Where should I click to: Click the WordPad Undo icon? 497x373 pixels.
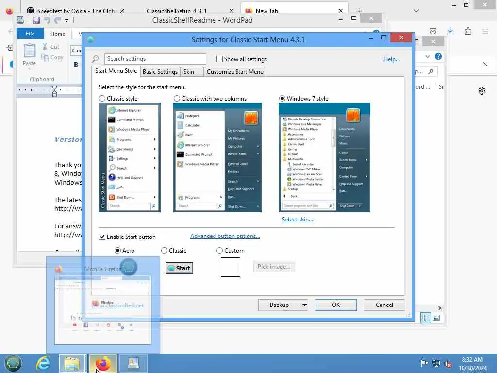pyautogui.click(x=47, y=20)
